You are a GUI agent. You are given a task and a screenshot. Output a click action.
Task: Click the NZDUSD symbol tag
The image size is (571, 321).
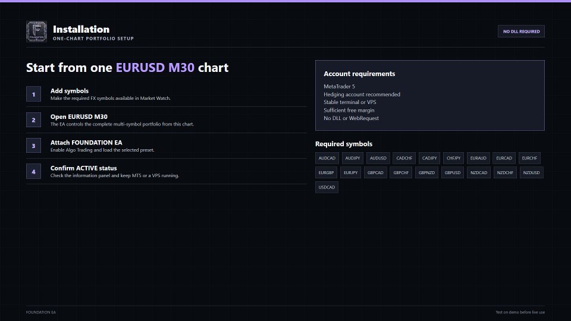tap(531, 172)
